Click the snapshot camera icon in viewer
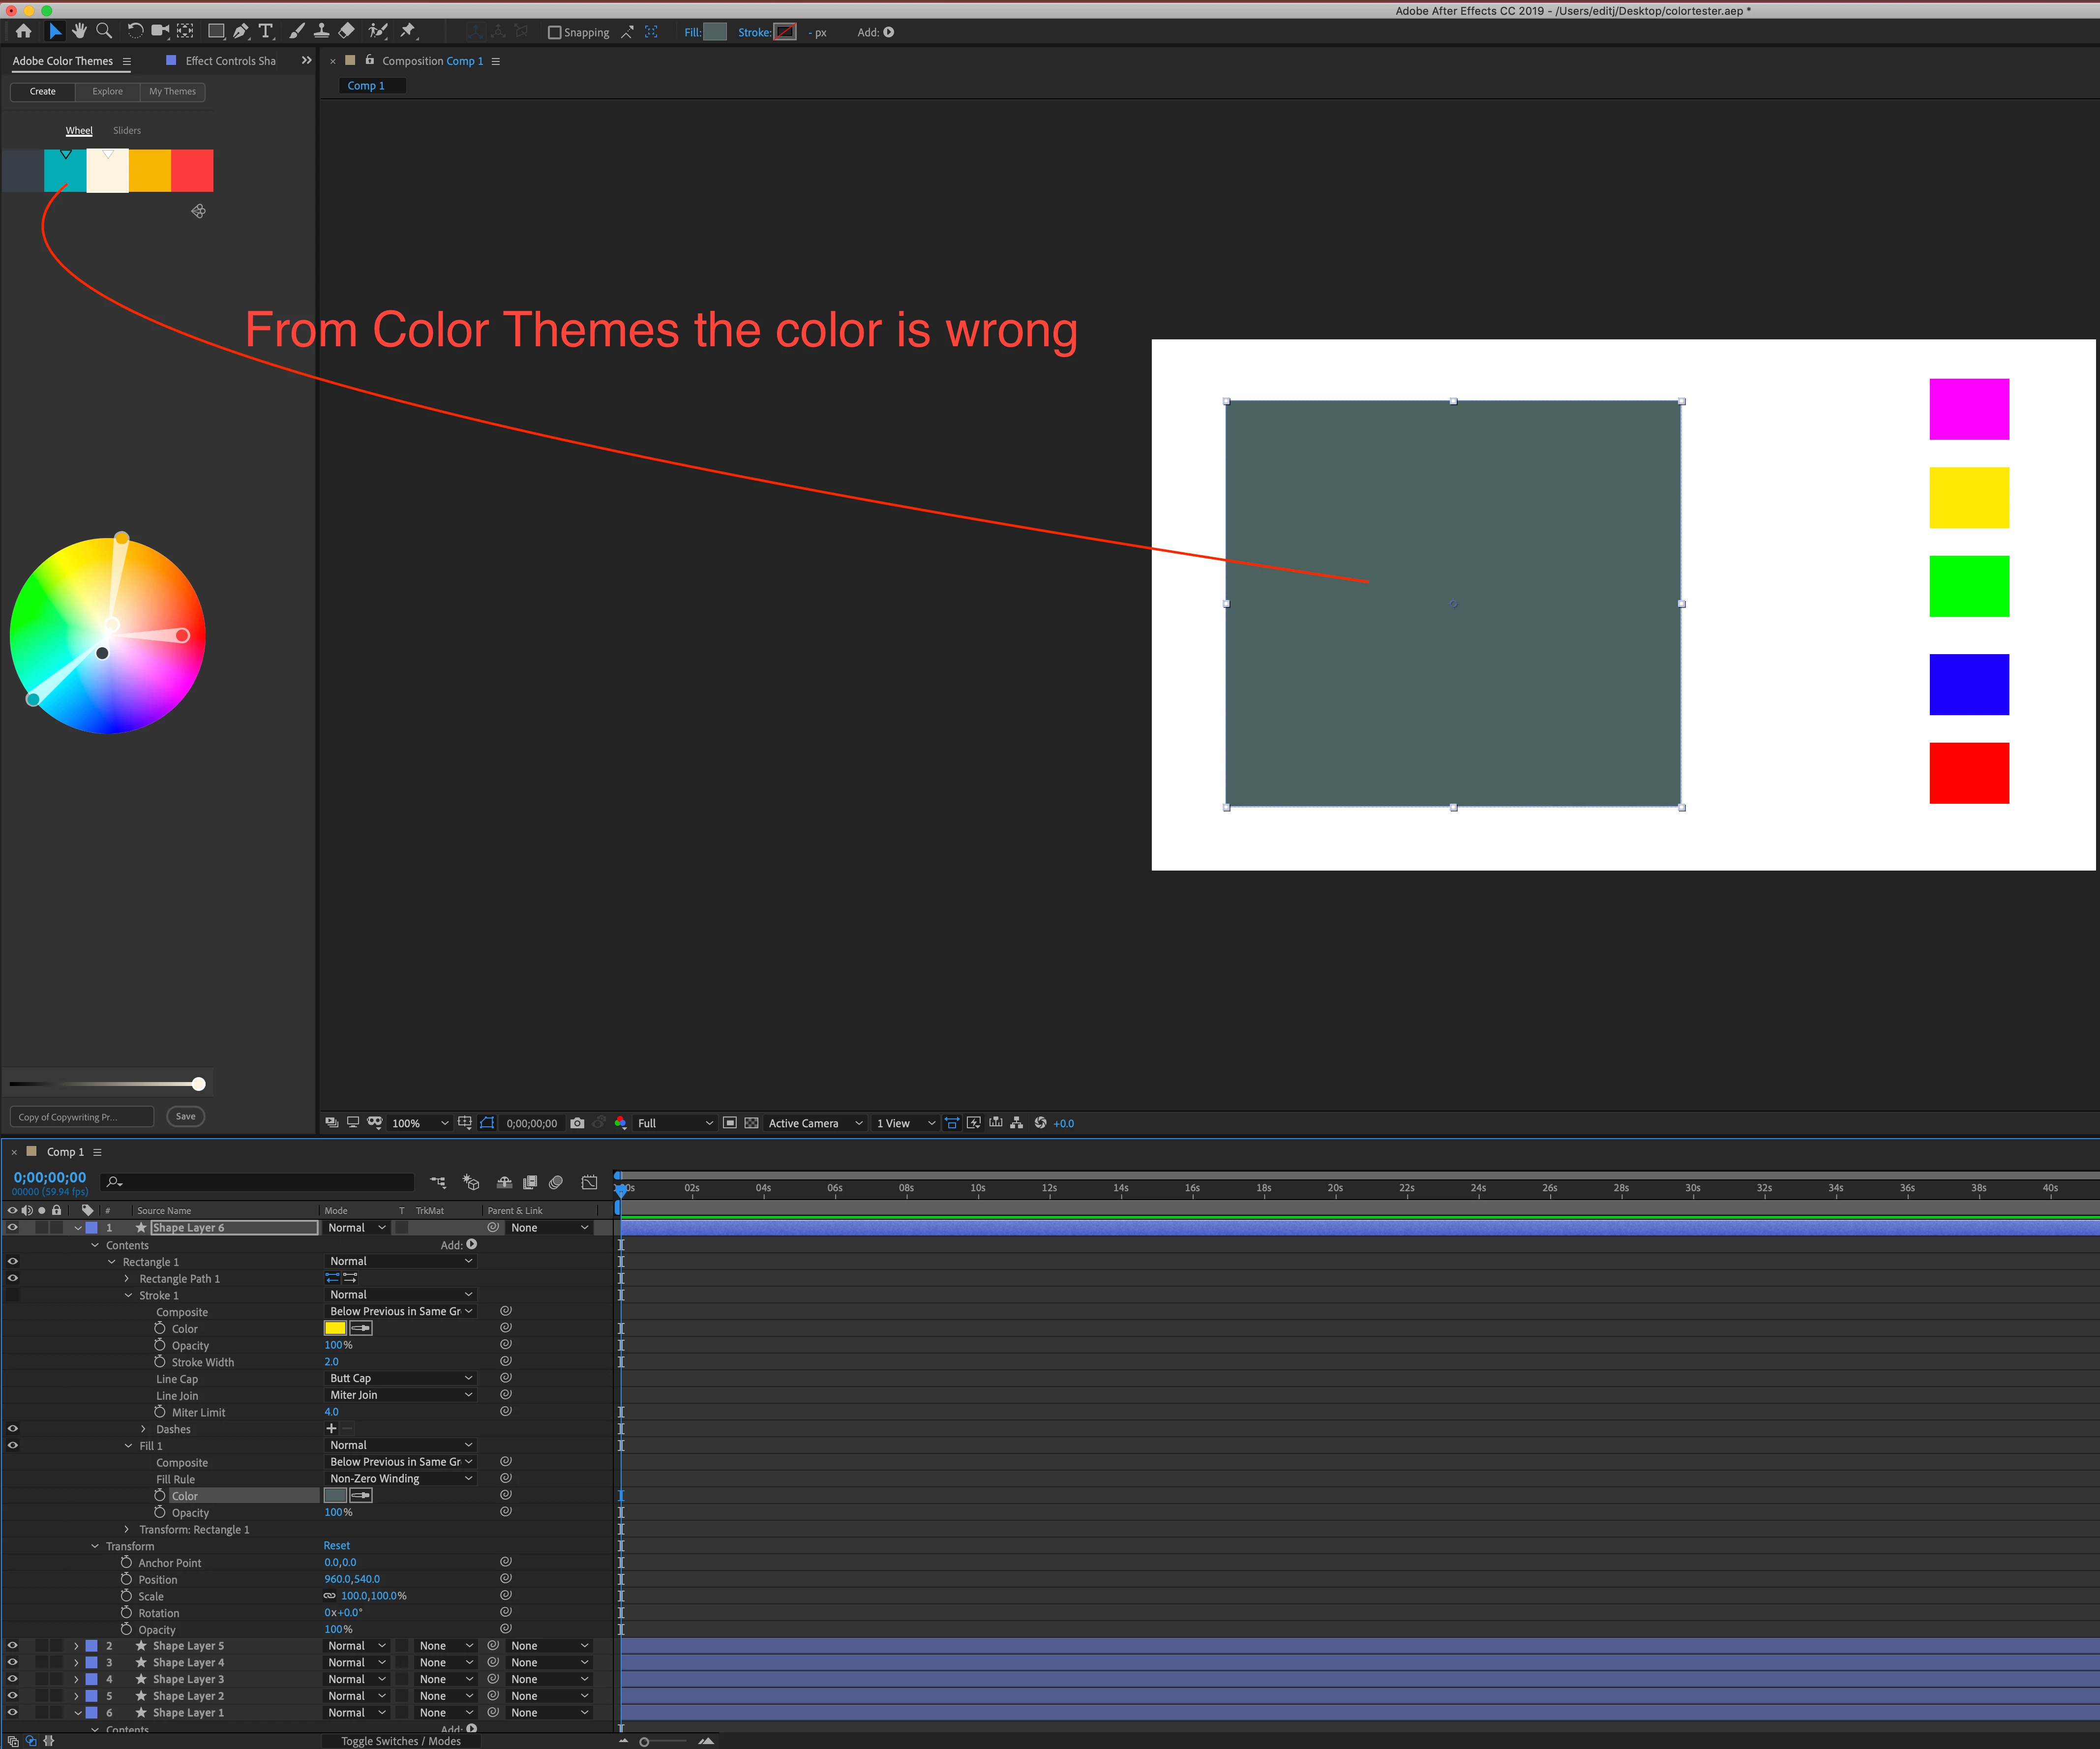 pos(577,1123)
